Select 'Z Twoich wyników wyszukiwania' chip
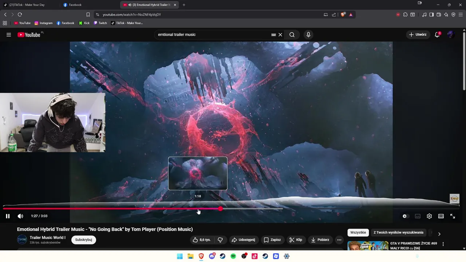 398,233
